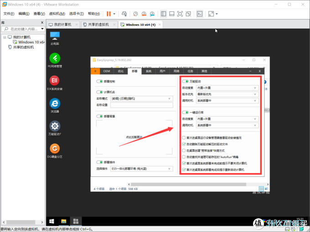The image size is (310, 232).
Task: Check the AutoRun virus cleanup checkbox
Action: point(184,157)
